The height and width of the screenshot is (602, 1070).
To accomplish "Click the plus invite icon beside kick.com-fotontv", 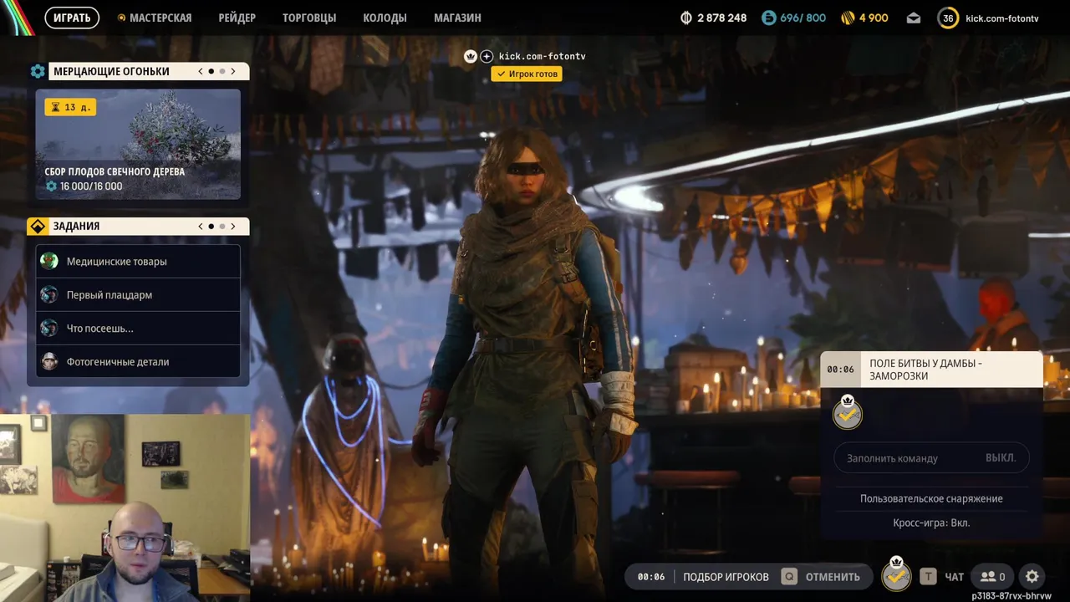I will (487, 56).
